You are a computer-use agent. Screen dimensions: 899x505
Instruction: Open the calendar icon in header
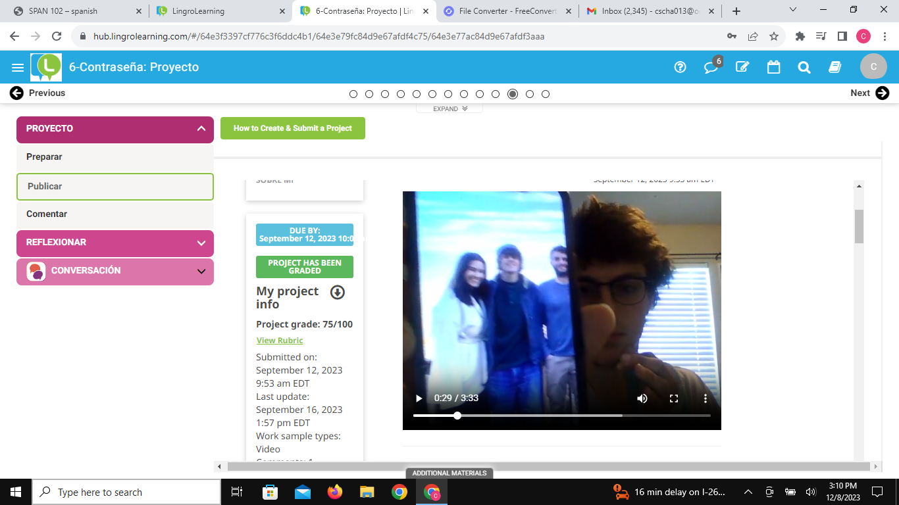(773, 67)
